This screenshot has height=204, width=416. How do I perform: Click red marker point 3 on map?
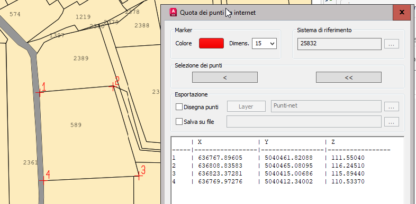coord(139,176)
